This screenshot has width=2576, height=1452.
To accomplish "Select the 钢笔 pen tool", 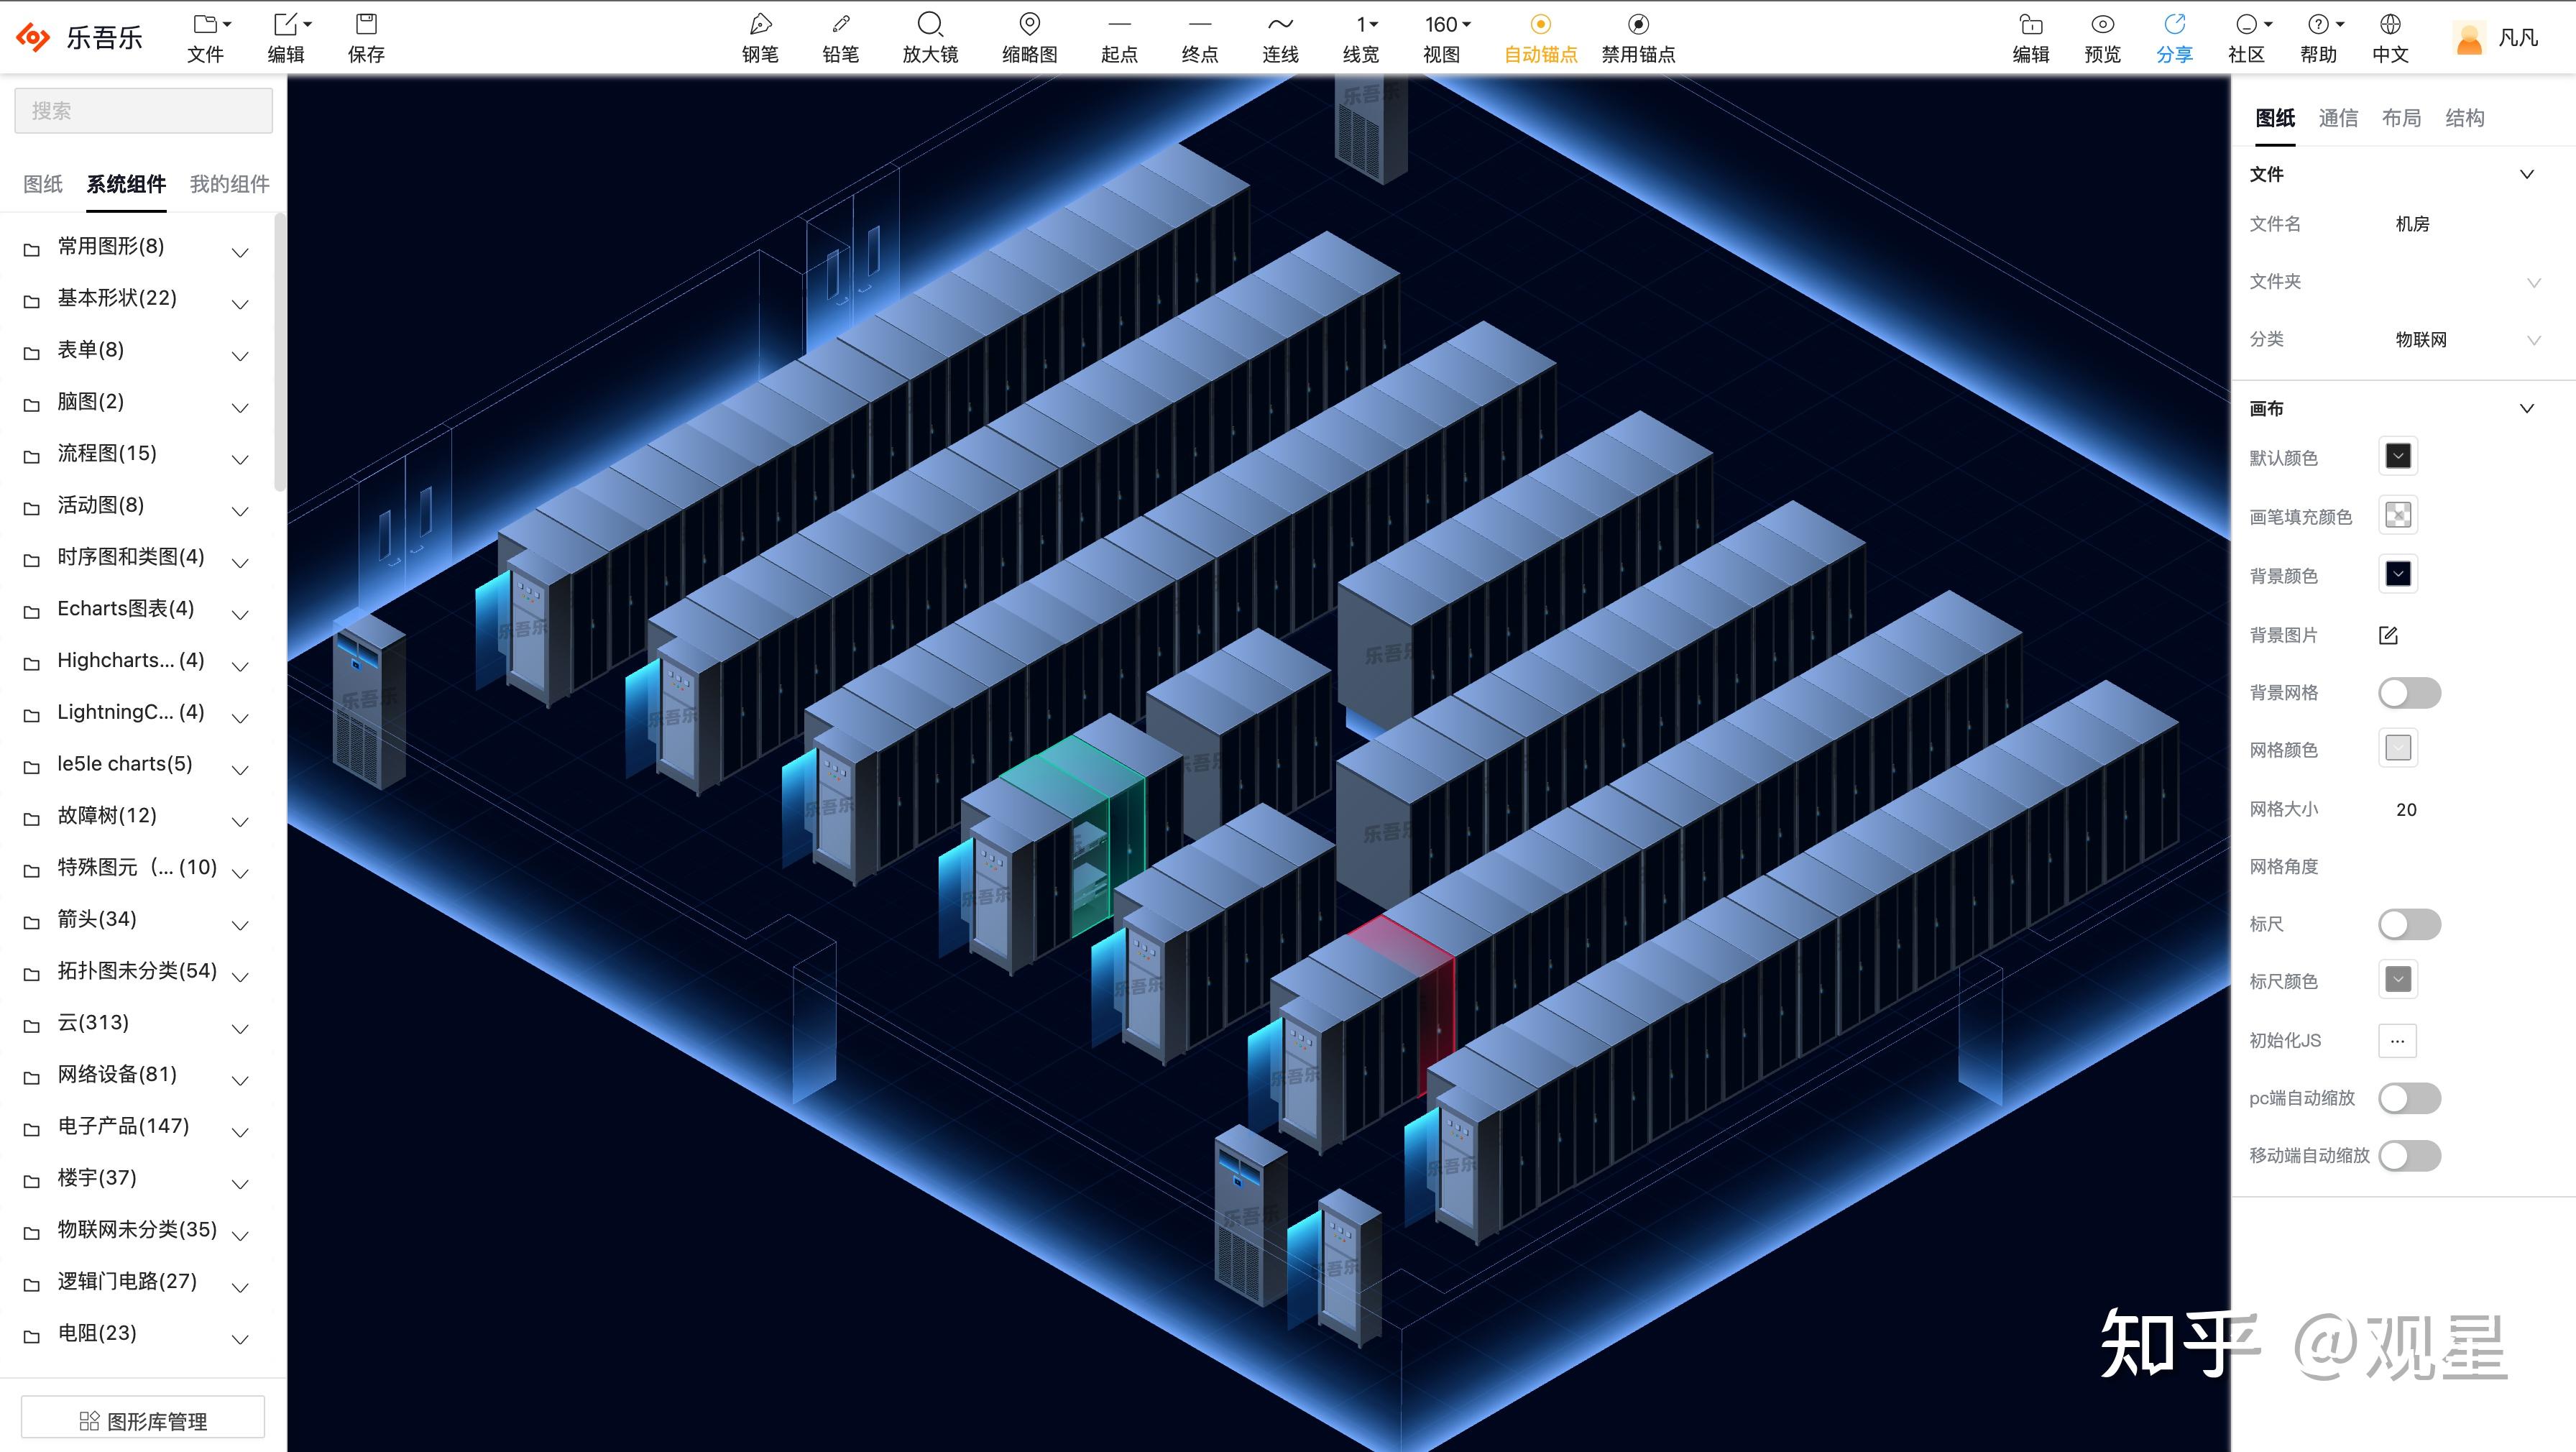I will coord(760,37).
